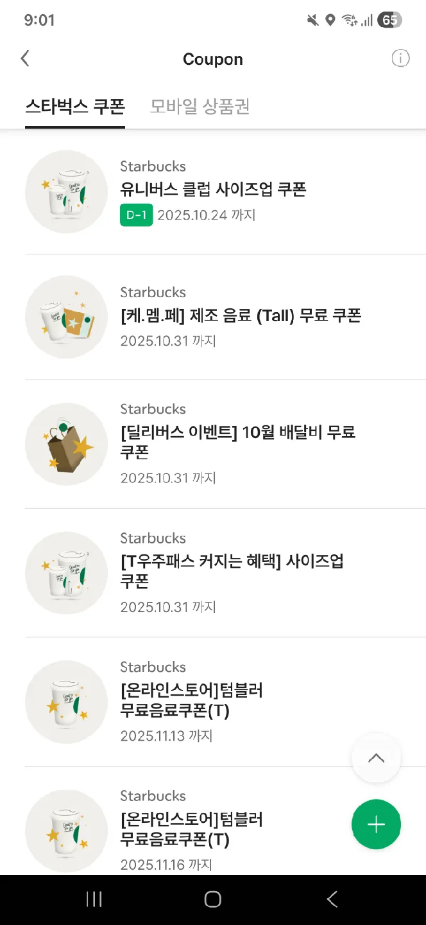The width and height of the screenshot is (426, 925).
Task: Tap the back arrow in header
Action: [x=25, y=59]
